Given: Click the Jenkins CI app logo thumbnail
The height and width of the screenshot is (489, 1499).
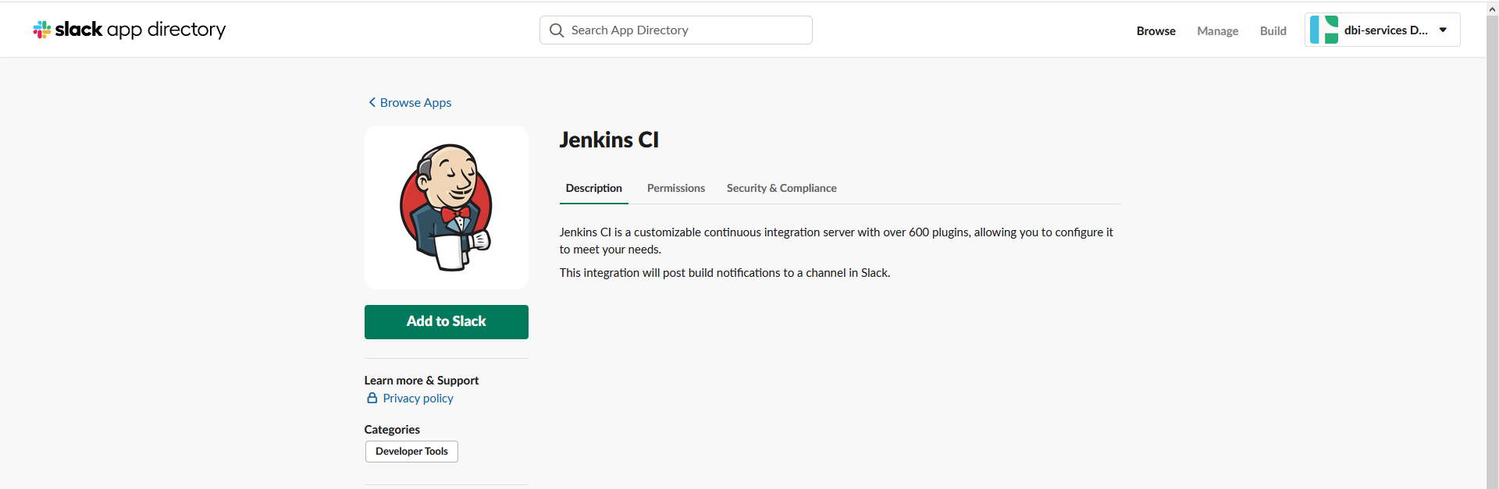Looking at the screenshot, I should pyautogui.click(x=447, y=207).
